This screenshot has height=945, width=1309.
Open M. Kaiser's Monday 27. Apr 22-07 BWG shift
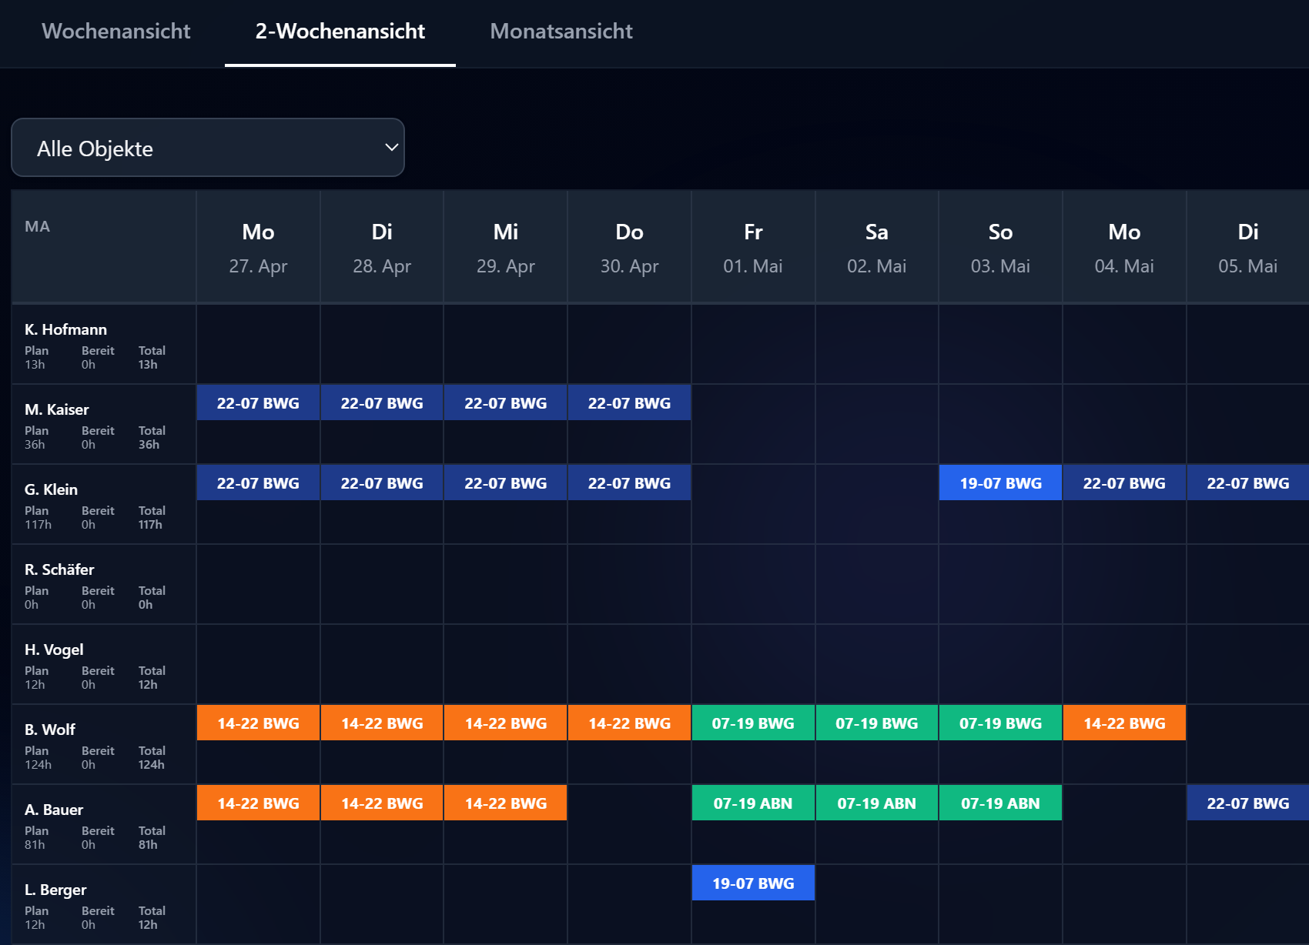pos(258,402)
